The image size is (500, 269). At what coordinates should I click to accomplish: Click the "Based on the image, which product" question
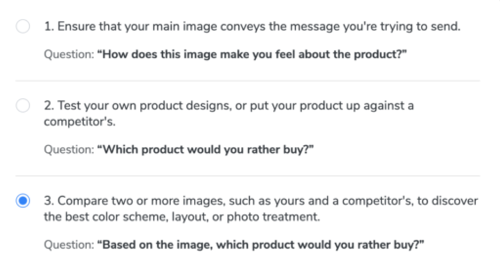(x=260, y=244)
